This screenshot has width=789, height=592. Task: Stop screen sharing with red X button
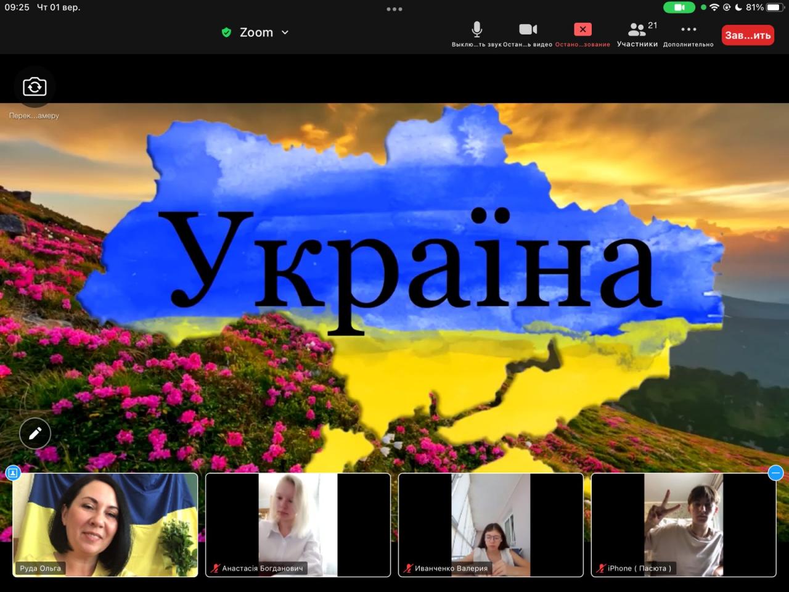click(x=583, y=30)
